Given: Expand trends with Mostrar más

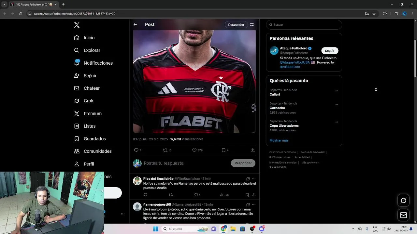Looking at the screenshot, I should [x=279, y=140].
